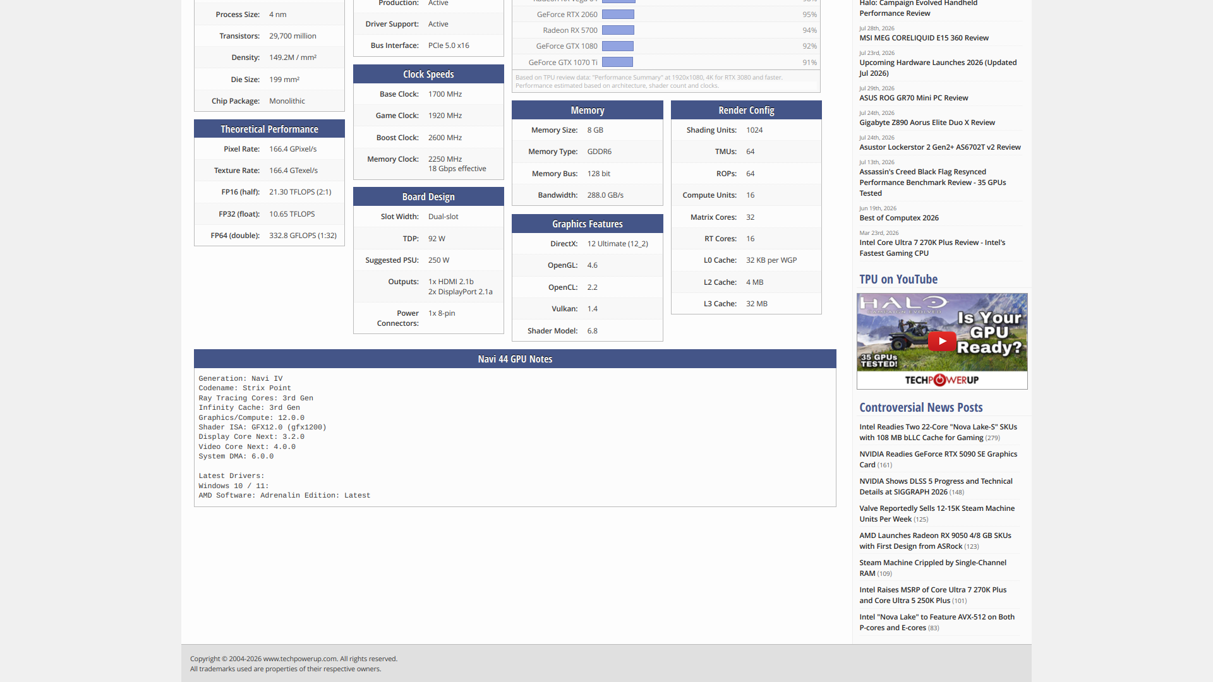Open AMD Radeon RX 9050 launch news post
The width and height of the screenshot is (1213, 682).
(x=935, y=541)
